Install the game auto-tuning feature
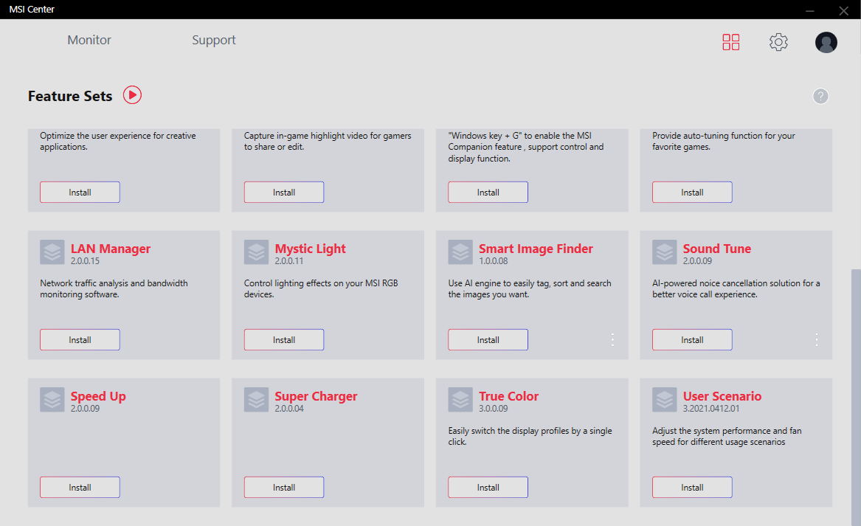861x526 pixels. (692, 192)
